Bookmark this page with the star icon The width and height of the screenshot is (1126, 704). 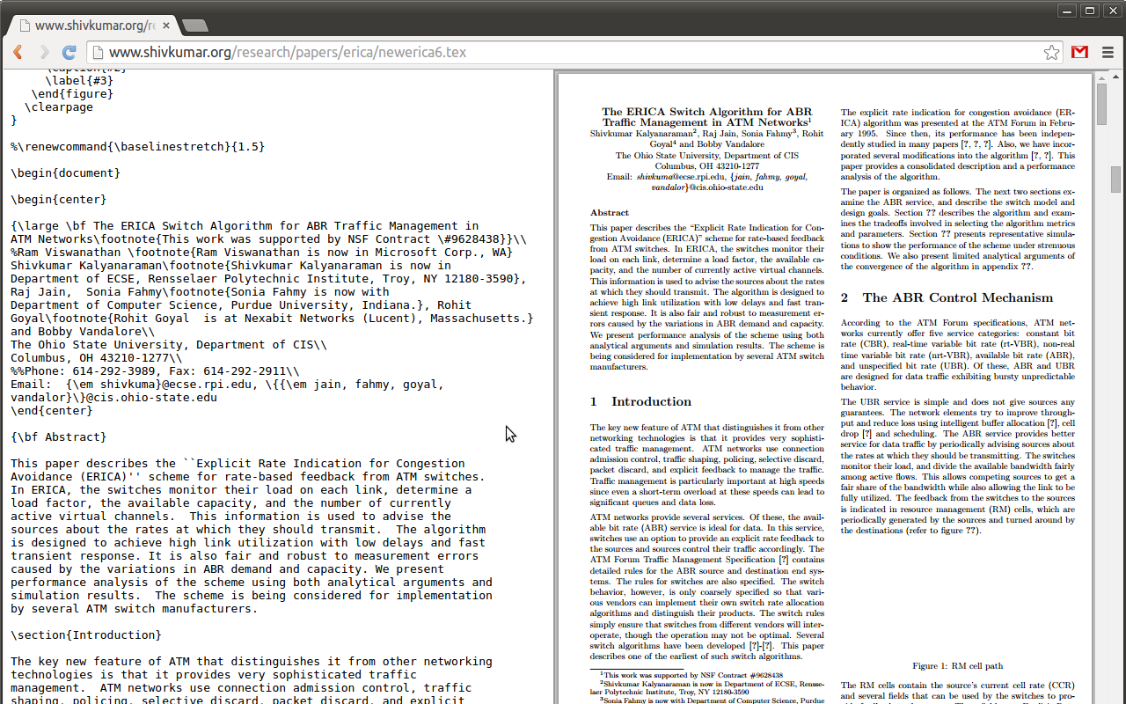pyautogui.click(x=1051, y=53)
